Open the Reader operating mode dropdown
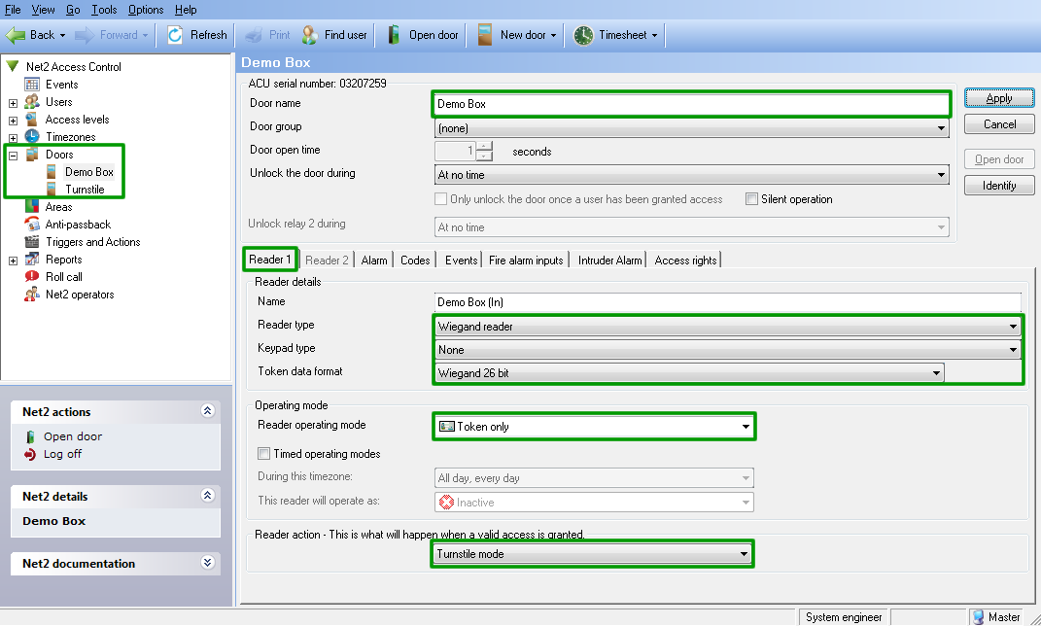1041x626 pixels. pos(746,426)
